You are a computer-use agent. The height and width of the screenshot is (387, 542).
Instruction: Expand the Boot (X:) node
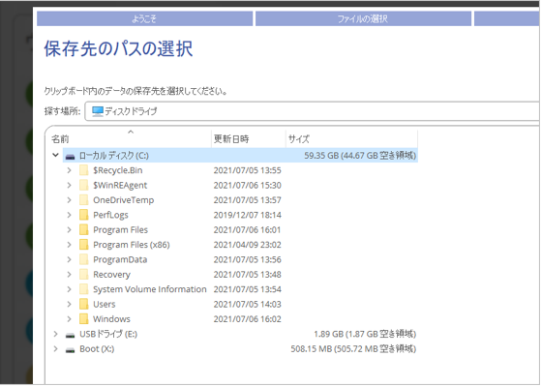55,349
